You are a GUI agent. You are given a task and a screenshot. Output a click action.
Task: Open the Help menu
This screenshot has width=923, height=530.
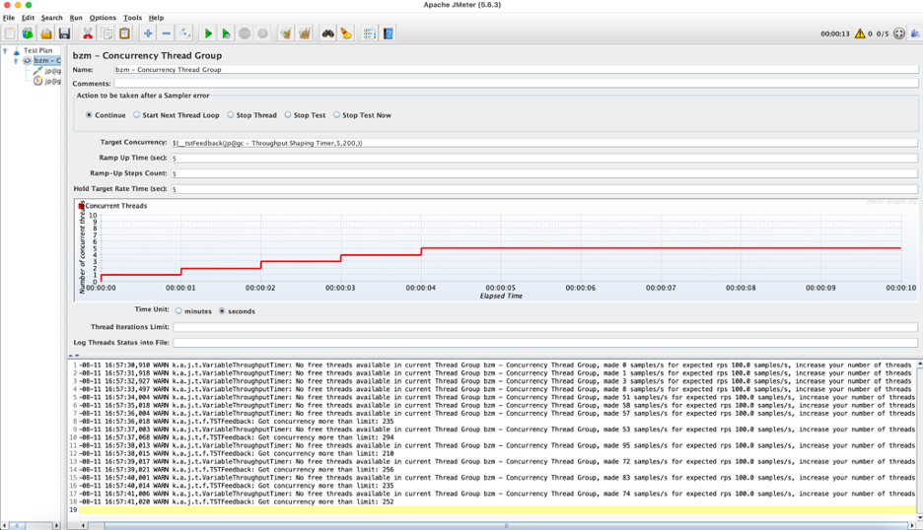click(156, 18)
